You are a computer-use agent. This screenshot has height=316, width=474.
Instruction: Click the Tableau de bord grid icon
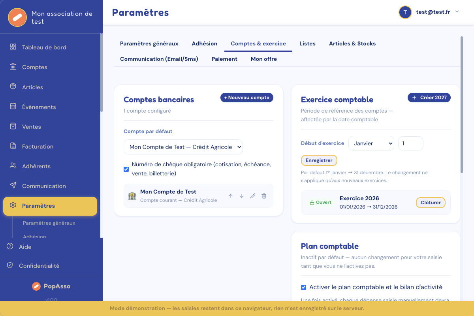coord(13,47)
